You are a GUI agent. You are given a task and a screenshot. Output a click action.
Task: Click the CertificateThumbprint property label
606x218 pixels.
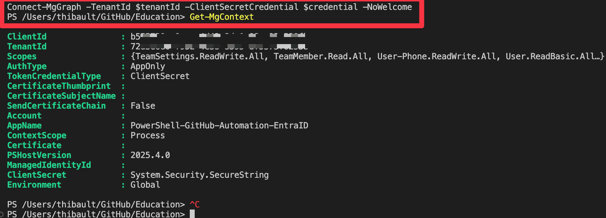pos(59,86)
